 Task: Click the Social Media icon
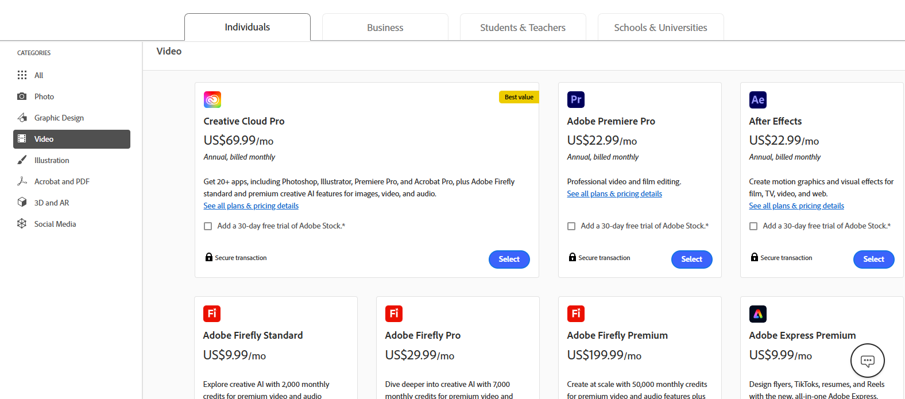click(22, 224)
